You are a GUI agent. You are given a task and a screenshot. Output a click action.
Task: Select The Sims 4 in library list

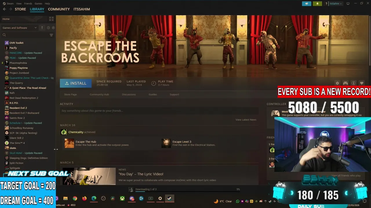tap(17, 143)
